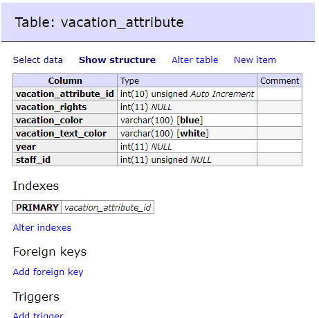Open the Alter table page
Screen dimensions: 319x318
pyautogui.click(x=195, y=60)
